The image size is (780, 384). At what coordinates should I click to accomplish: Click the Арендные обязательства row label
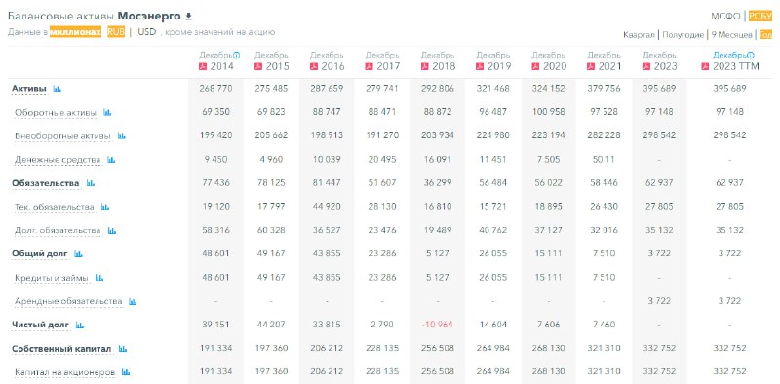click(x=68, y=301)
